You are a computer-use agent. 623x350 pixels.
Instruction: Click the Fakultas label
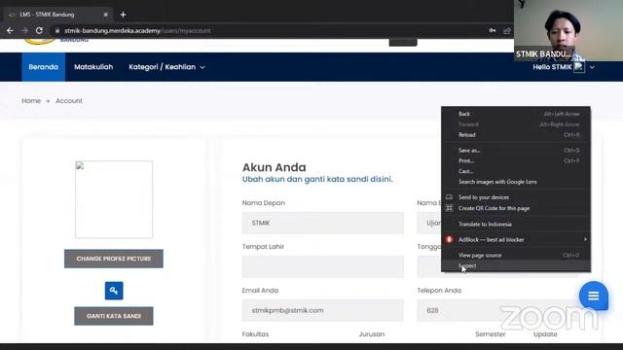pos(255,334)
